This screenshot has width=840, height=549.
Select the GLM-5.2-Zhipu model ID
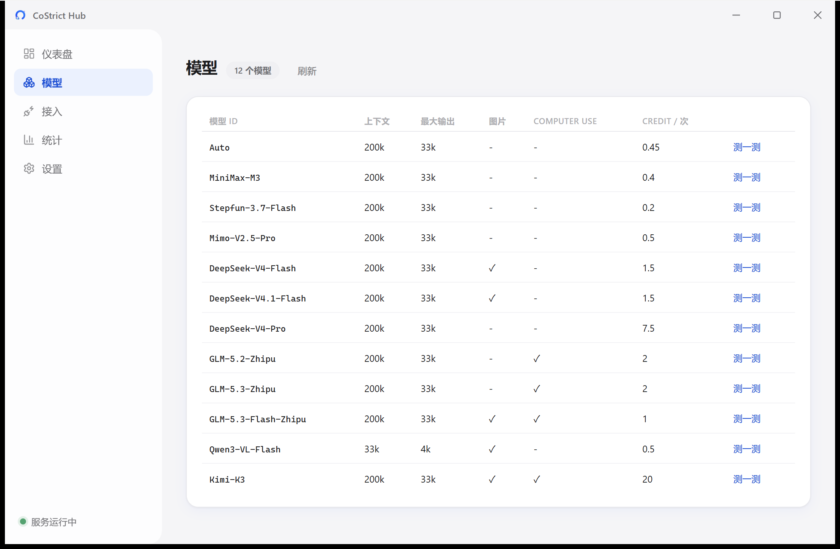tap(242, 359)
